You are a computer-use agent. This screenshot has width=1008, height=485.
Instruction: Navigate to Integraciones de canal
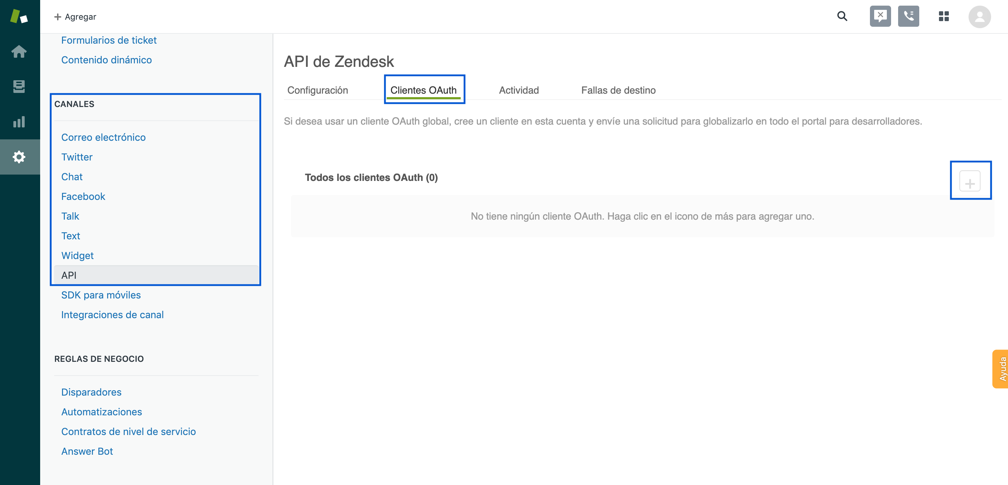(x=112, y=314)
